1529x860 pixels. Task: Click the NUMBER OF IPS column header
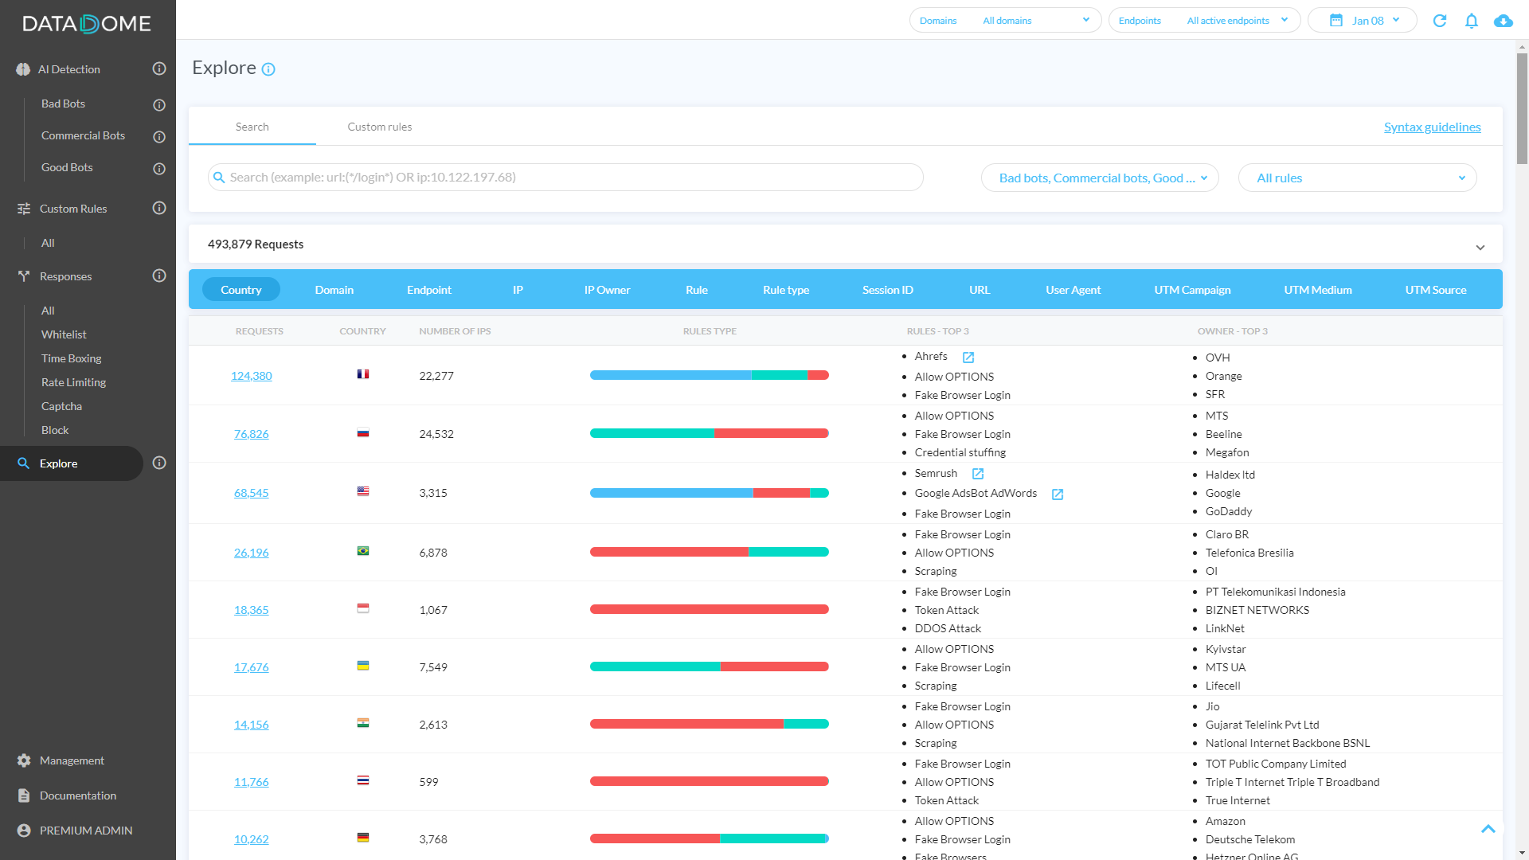[x=455, y=331]
